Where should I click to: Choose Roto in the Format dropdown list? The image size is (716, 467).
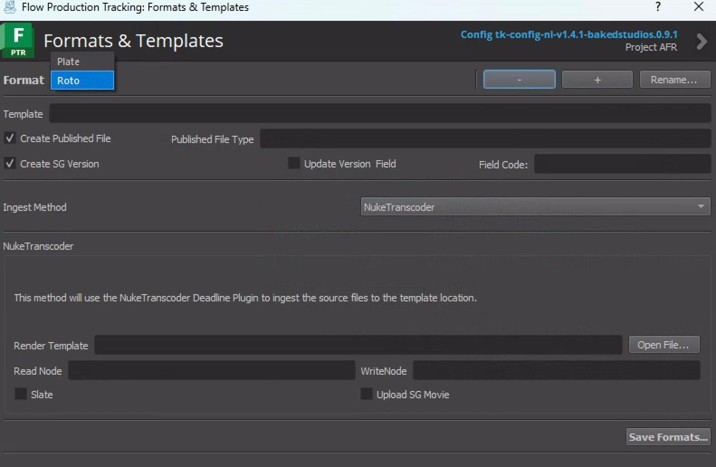pyautogui.click(x=82, y=81)
